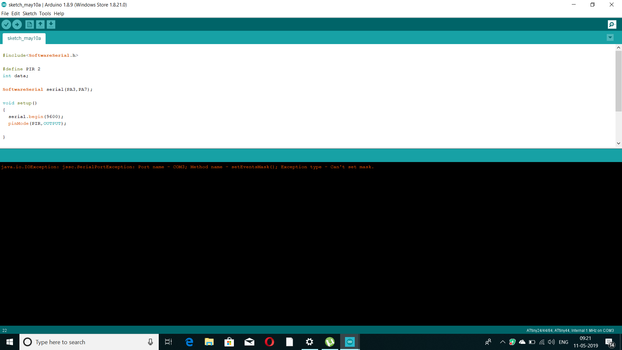Open the Tools menu
Image resolution: width=622 pixels, height=350 pixels.
(x=45, y=14)
